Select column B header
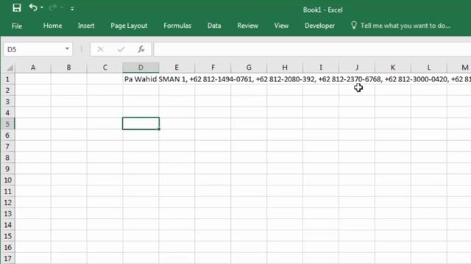The width and height of the screenshot is (471, 264). click(68, 67)
